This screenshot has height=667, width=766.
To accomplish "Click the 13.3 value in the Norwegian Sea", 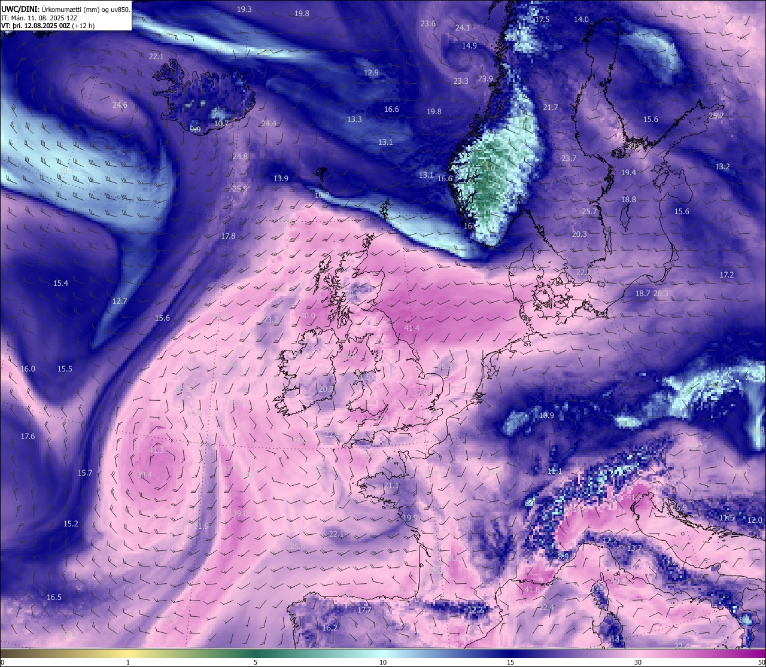I will tap(354, 119).
